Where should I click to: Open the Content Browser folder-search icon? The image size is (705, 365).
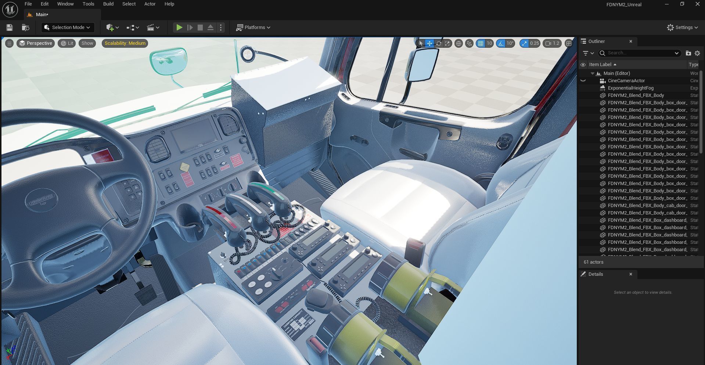[26, 28]
